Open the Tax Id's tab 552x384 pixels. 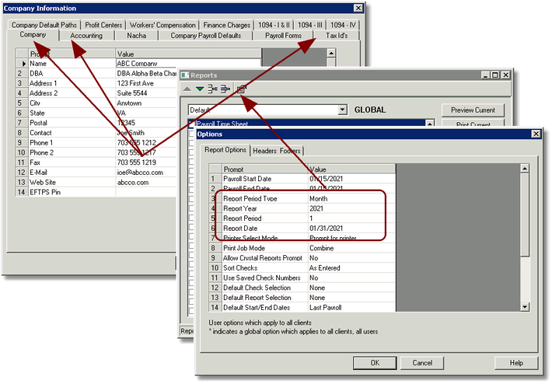[337, 36]
